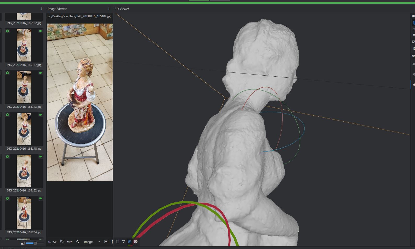415x249 pixels.
Task: Select thumbnail IMG_20210416_165137.jpg
Action: (x=24, y=45)
